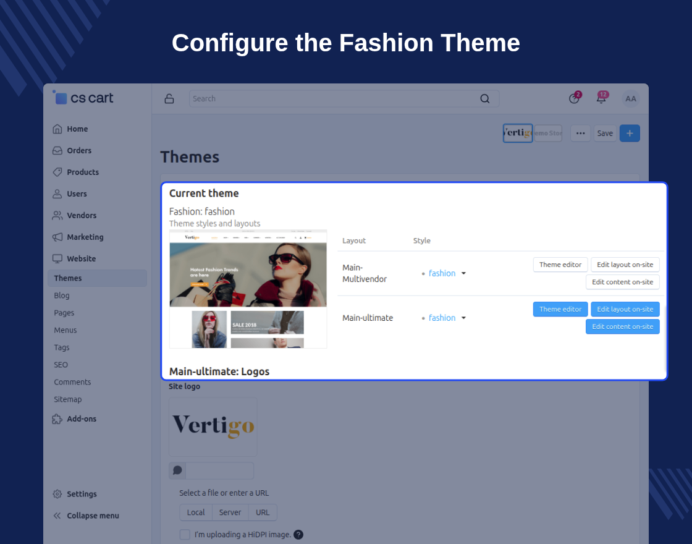The height and width of the screenshot is (544, 692).
Task: Click the magnifier icon in search bar
Action: coord(484,98)
